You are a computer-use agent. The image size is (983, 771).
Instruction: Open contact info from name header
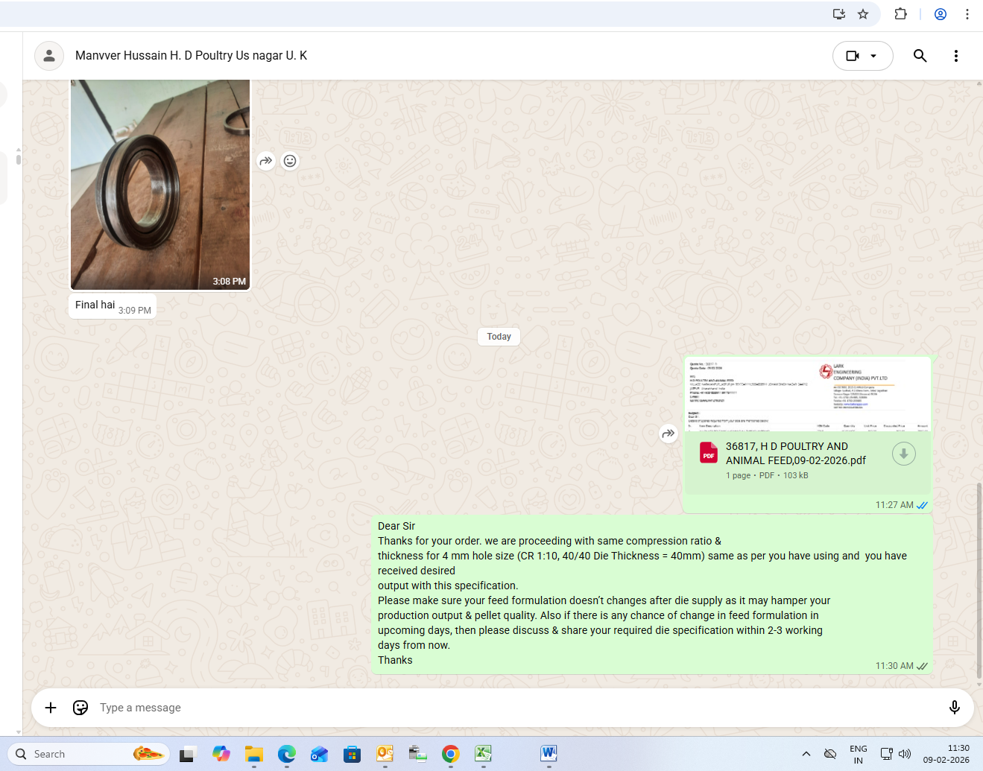coord(191,56)
